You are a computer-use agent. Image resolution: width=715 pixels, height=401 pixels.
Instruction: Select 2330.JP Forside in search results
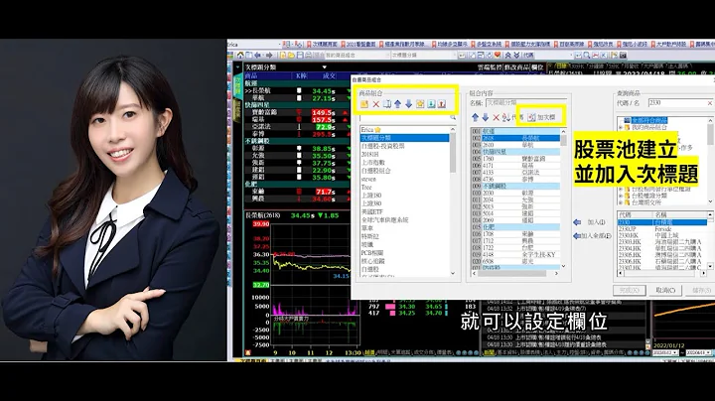(x=662, y=228)
